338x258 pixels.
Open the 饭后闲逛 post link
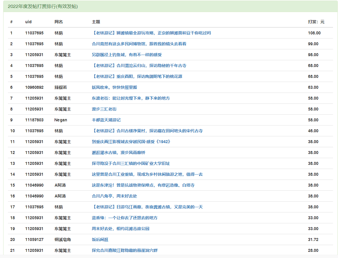(100, 239)
